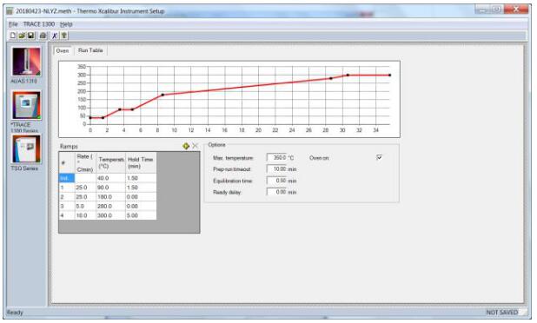This screenshot has height=323, width=537.
Task: Click the ramp 3 rate cell 5.0
Action: 86,207
